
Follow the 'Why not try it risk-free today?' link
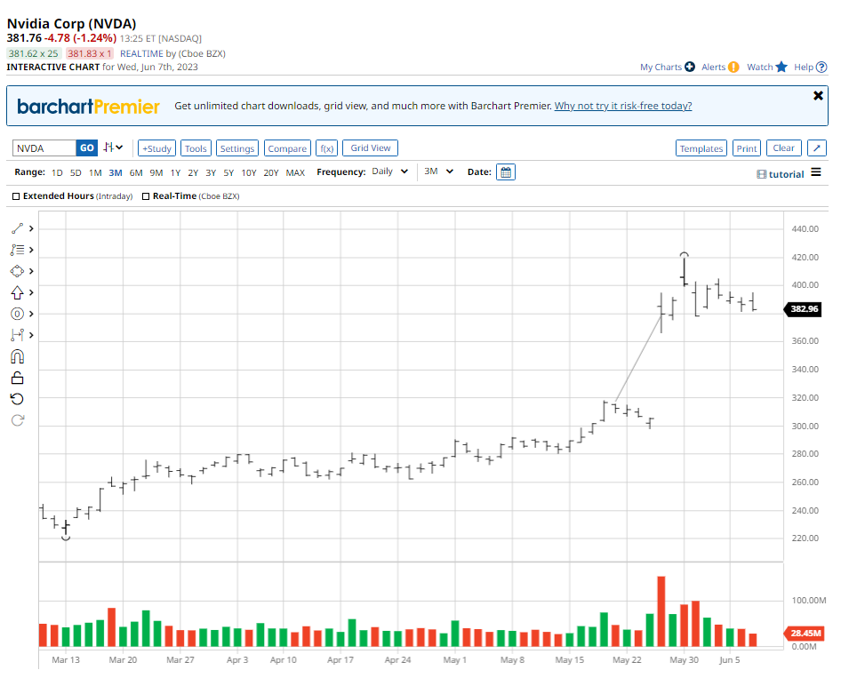coord(623,106)
